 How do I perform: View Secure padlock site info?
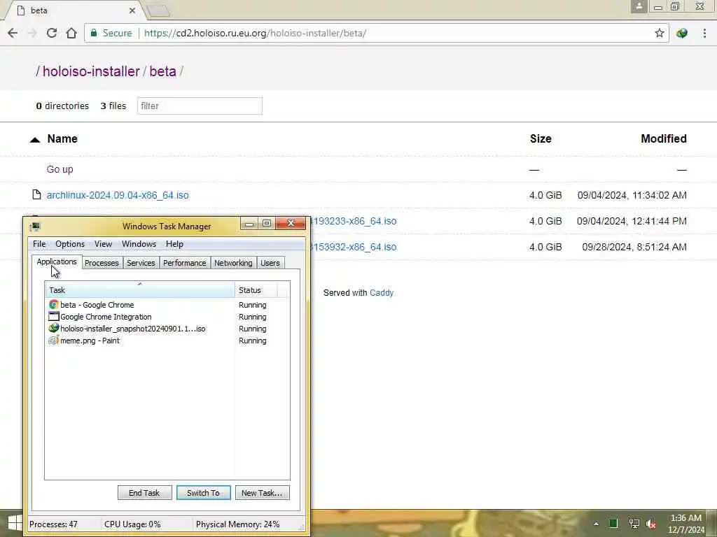[112, 33]
